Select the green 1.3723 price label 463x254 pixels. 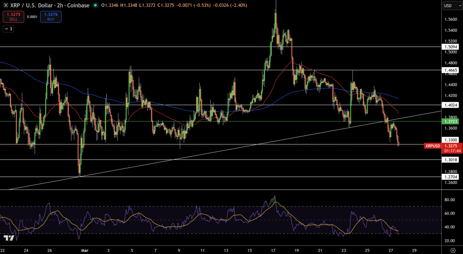(x=450, y=121)
